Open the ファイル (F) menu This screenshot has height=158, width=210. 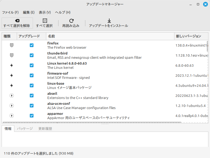pos(10,12)
